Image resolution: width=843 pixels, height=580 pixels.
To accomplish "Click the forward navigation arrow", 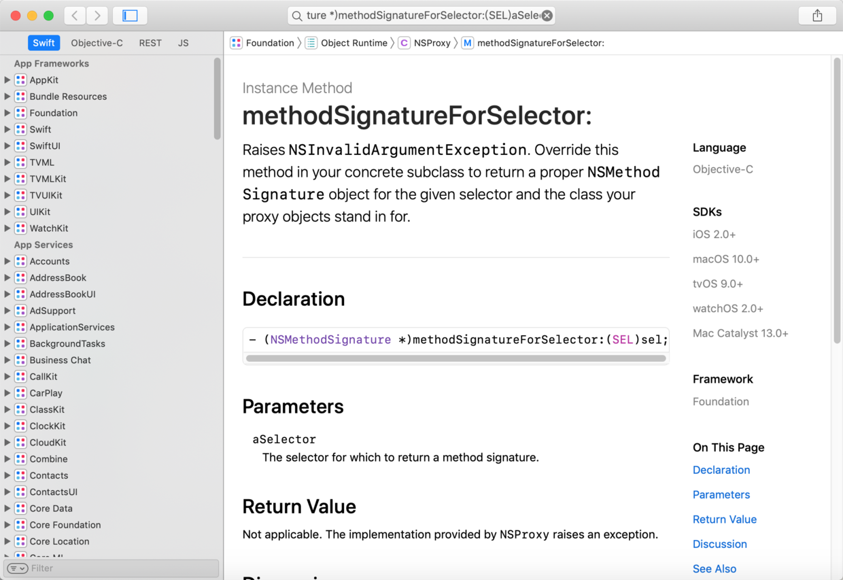I will click(x=98, y=16).
